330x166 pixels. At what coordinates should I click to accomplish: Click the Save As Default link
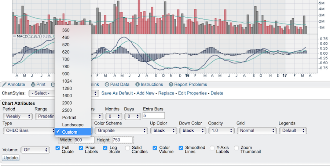click(117, 93)
